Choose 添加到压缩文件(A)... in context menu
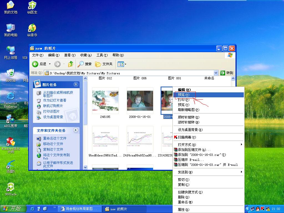 (x=209, y=149)
